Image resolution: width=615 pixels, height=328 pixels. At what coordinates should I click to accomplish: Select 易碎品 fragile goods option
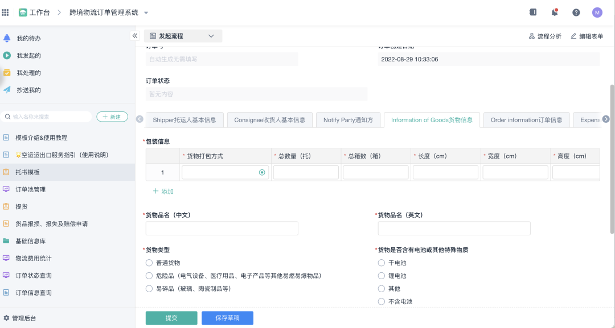point(150,289)
